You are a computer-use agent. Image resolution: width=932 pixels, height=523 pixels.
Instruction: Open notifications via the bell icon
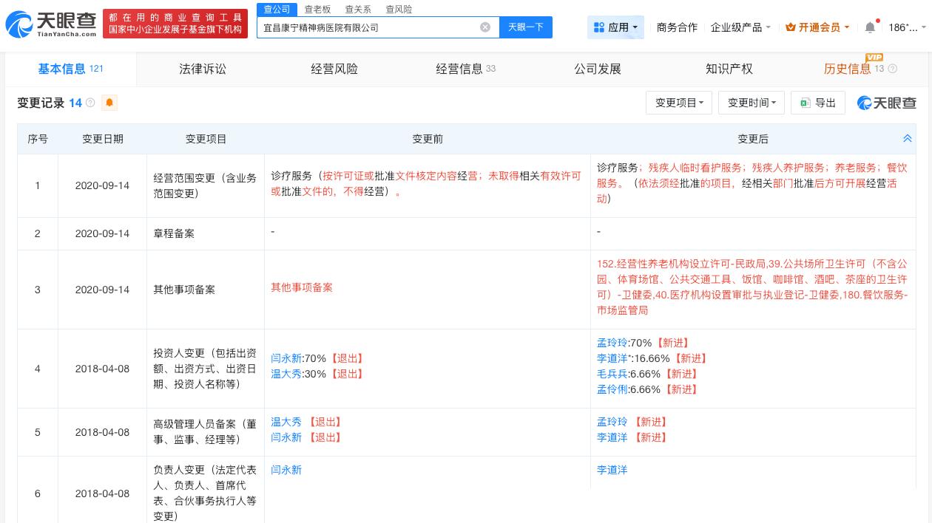coord(870,27)
